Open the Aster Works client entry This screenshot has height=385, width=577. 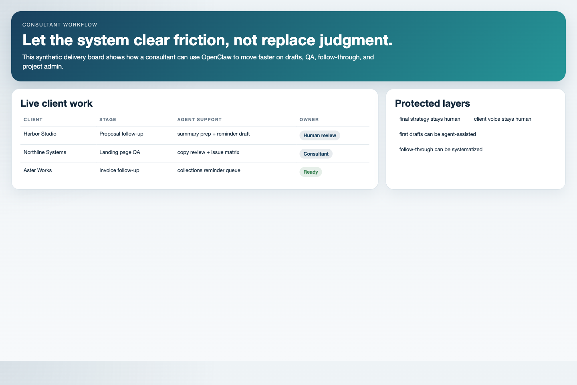[38, 170]
